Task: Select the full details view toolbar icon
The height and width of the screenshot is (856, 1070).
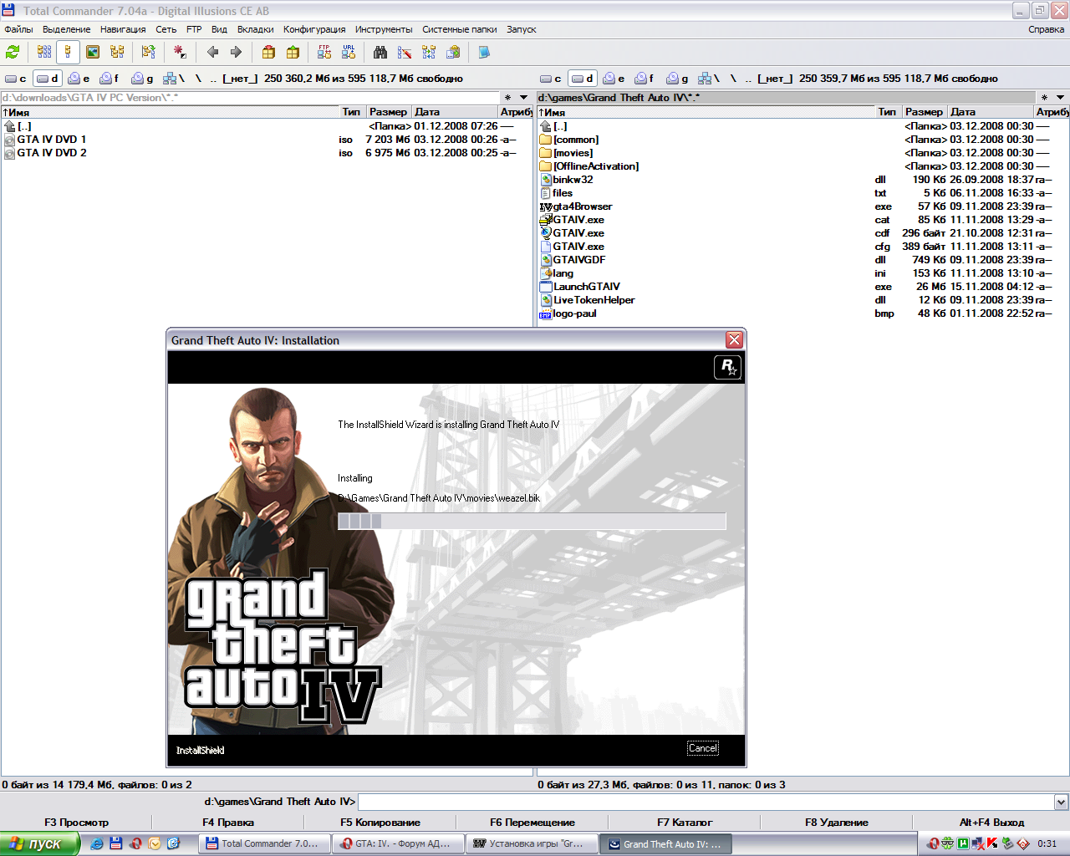Action: click(69, 52)
